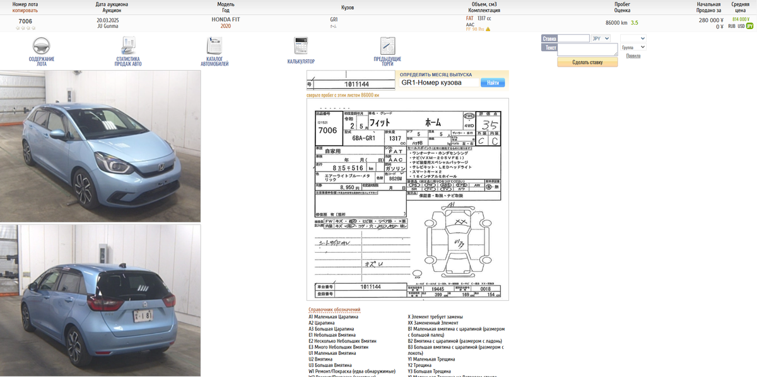The width and height of the screenshot is (757, 377).
Task: Open the previous auctions notepad icon
Action: pyautogui.click(x=387, y=46)
